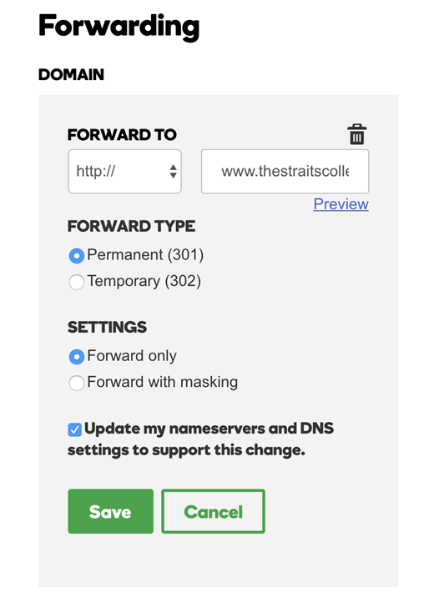The height and width of the screenshot is (607, 444).
Task: Click the DOMAIN heading
Action: pos(71,74)
